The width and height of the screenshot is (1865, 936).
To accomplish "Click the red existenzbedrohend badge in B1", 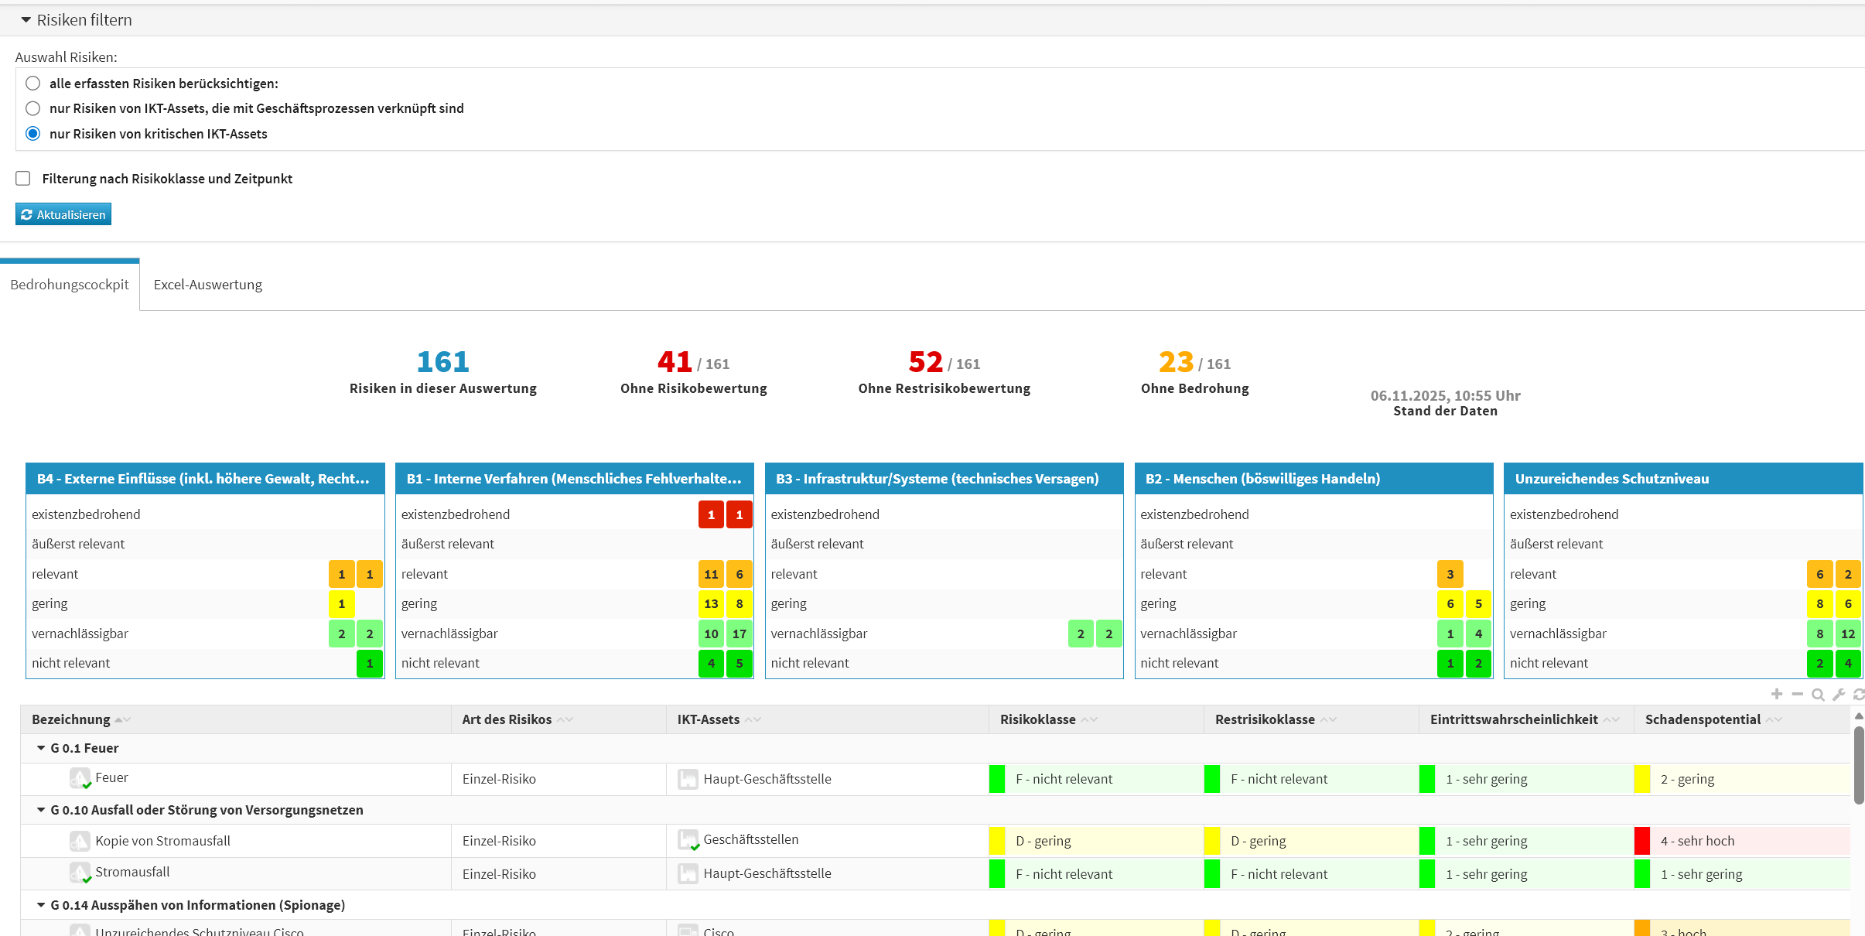I will click(x=711, y=514).
